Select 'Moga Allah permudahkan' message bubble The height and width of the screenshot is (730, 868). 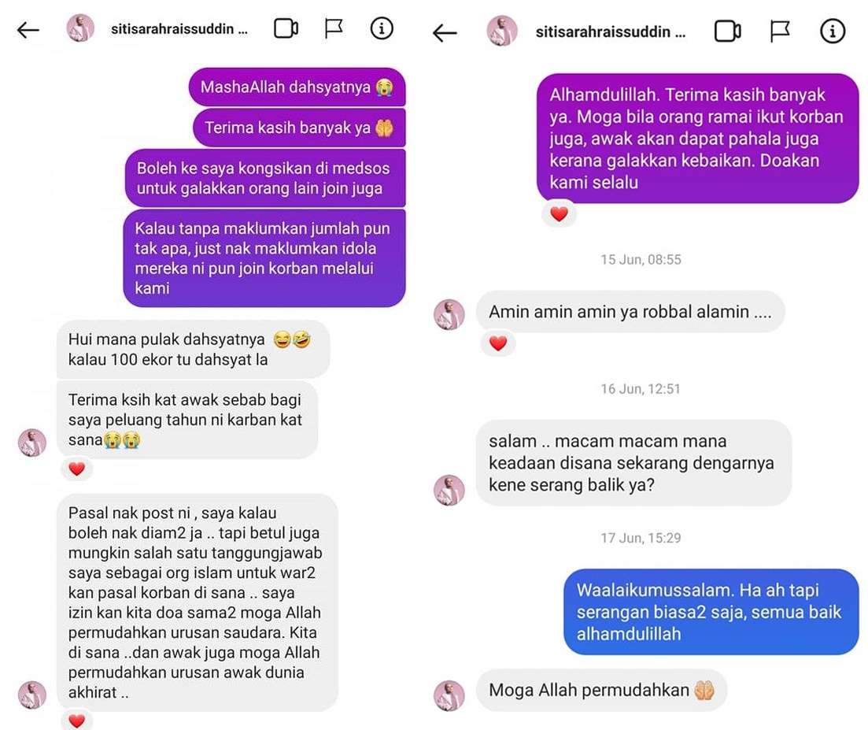pyautogui.click(x=601, y=690)
